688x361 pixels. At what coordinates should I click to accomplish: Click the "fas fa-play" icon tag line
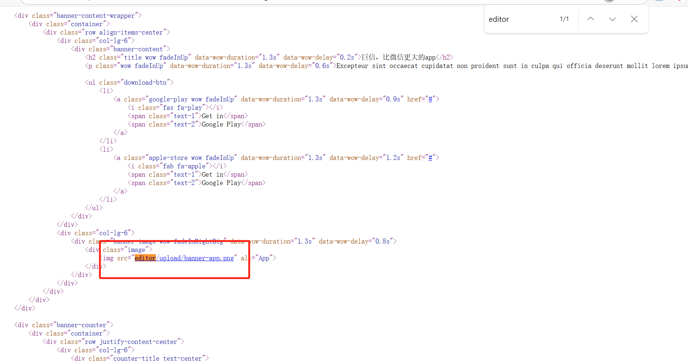coord(175,108)
